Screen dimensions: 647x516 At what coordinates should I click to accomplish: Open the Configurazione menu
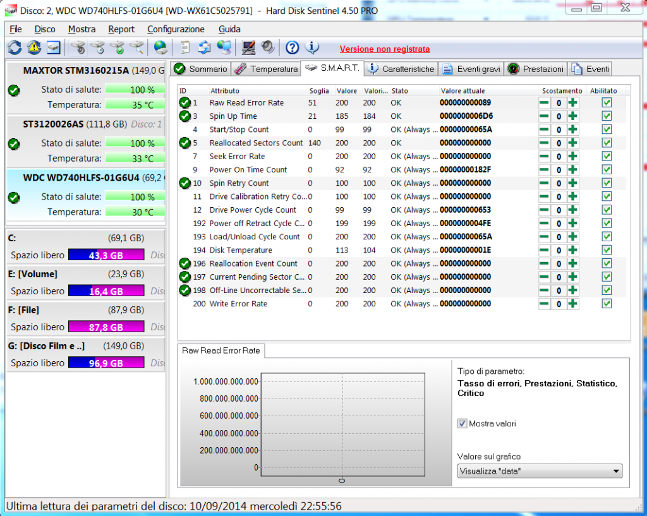pos(176,29)
